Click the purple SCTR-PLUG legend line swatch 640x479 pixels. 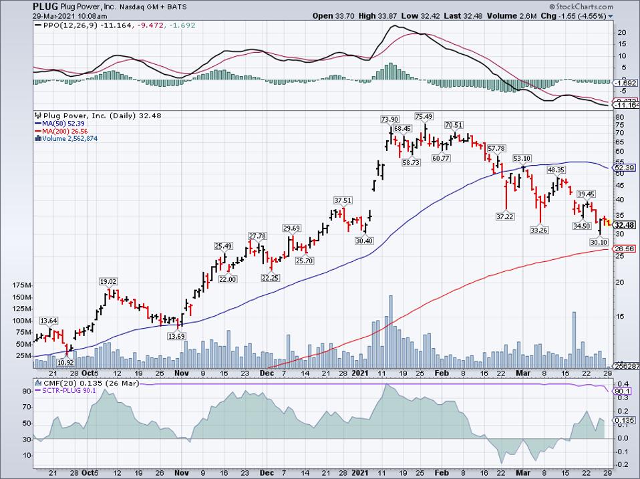[38, 391]
